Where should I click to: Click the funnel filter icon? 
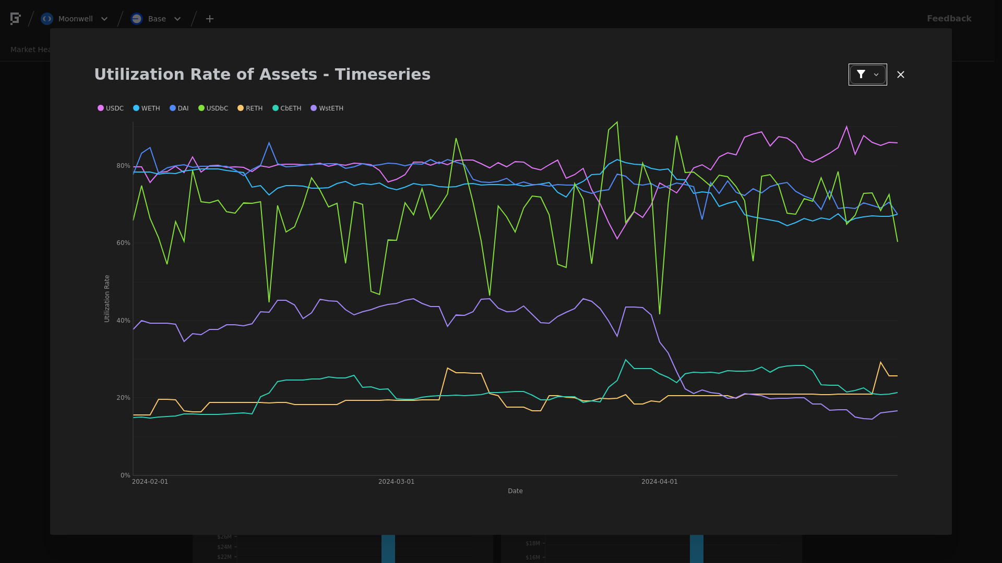pyautogui.click(x=861, y=75)
